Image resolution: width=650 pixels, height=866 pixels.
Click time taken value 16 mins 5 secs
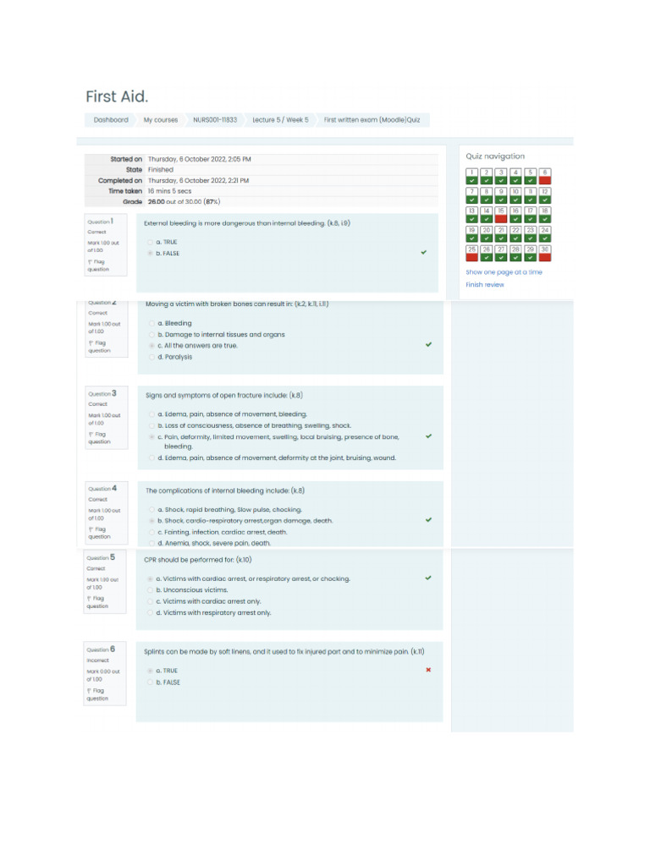[x=169, y=191]
